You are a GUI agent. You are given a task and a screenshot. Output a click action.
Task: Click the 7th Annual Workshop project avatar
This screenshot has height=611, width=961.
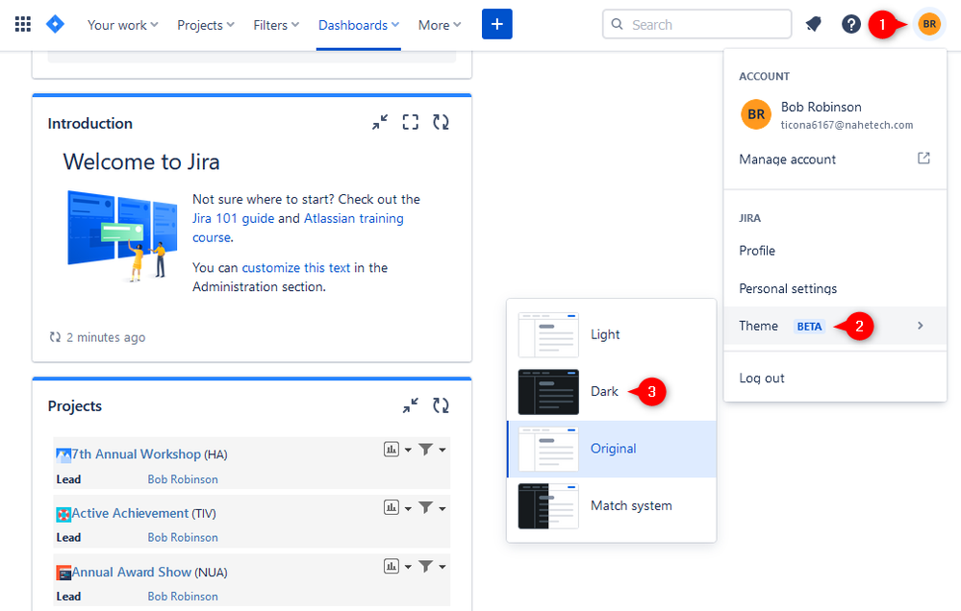tap(63, 454)
